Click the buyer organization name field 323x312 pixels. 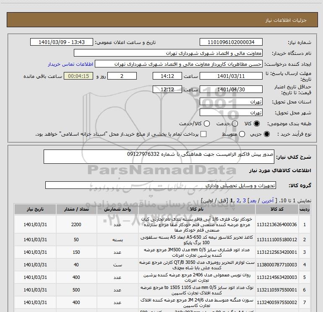[168, 53]
